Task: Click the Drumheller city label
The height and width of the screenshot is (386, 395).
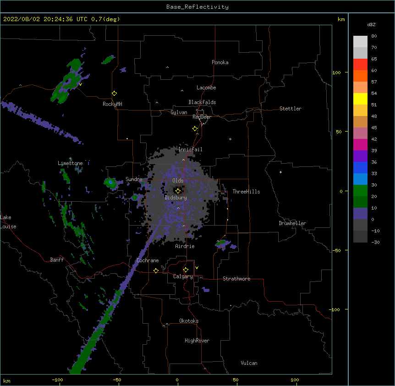Action: [x=292, y=223]
